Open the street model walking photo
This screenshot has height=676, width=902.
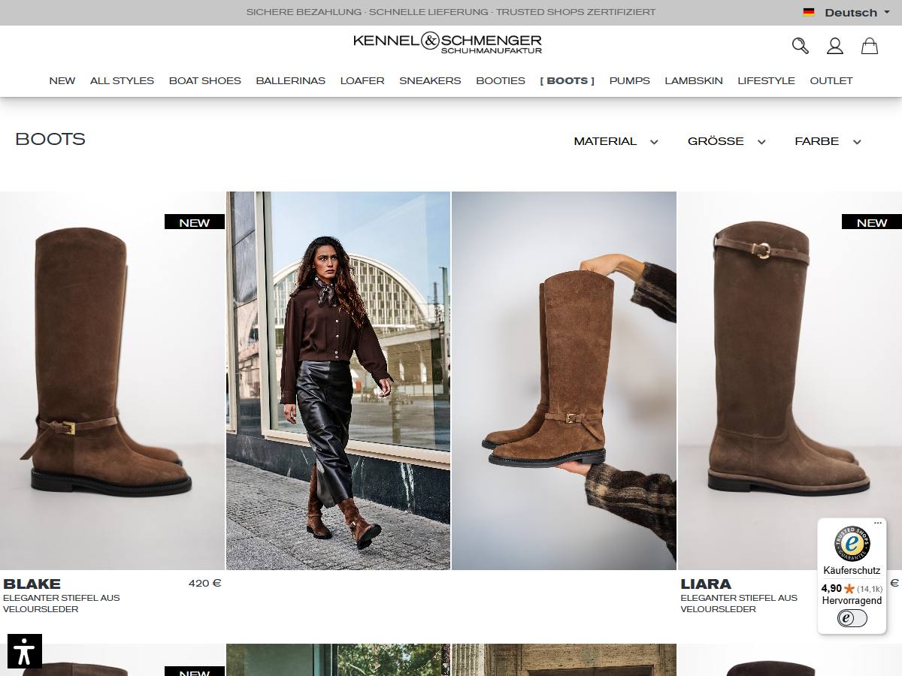338,381
